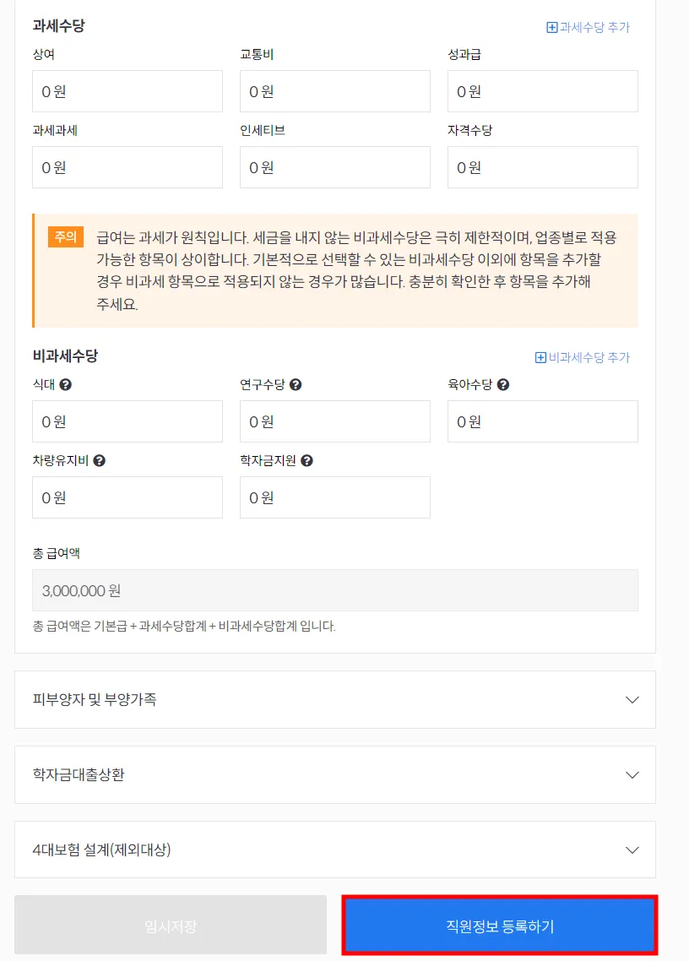The image size is (689, 961).
Task: Expand the 피부양자 및 부양가족 section
Action: coord(632,699)
